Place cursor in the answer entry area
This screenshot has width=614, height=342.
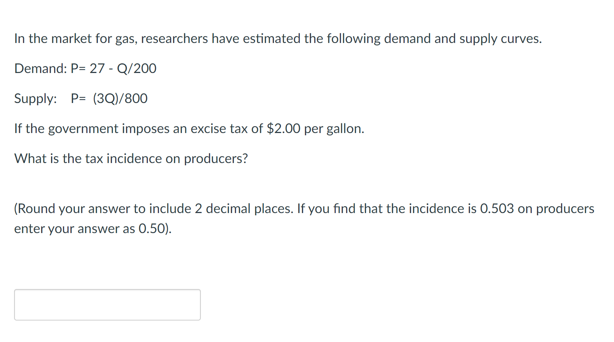coord(107,304)
